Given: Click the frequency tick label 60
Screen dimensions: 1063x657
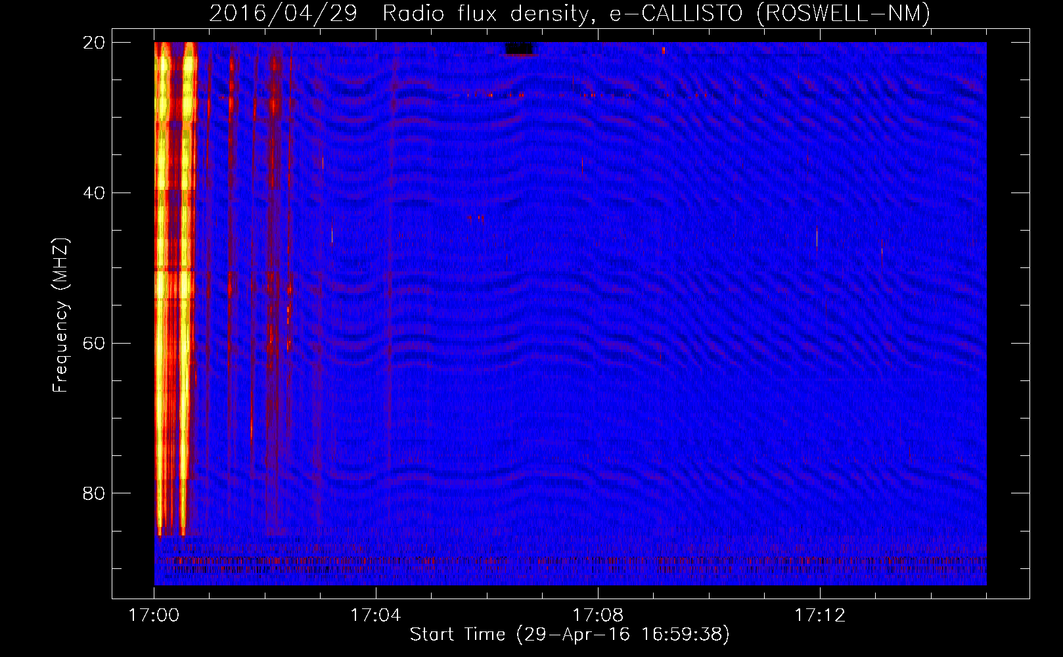Looking at the screenshot, I should [94, 344].
